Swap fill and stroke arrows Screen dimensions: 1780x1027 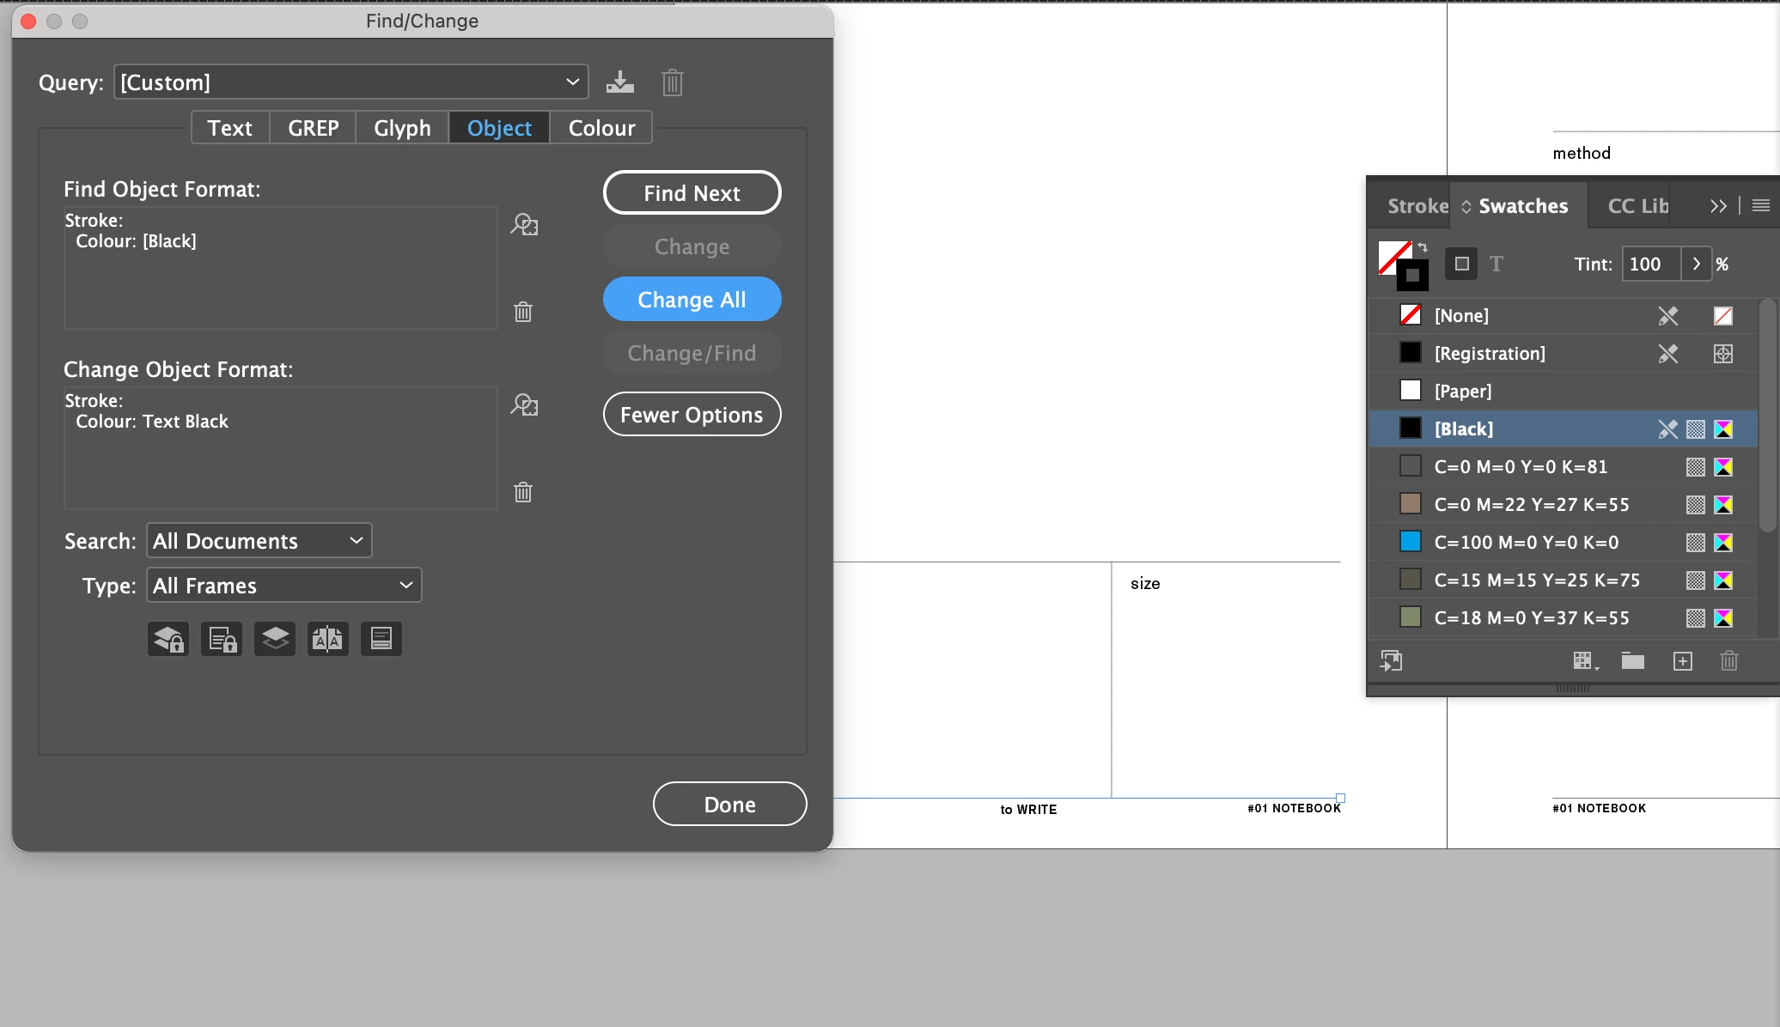pyautogui.click(x=1423, y=247)
